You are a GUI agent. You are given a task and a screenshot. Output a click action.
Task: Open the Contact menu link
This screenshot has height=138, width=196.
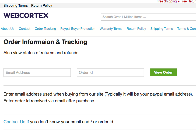[x=24, y=29]
